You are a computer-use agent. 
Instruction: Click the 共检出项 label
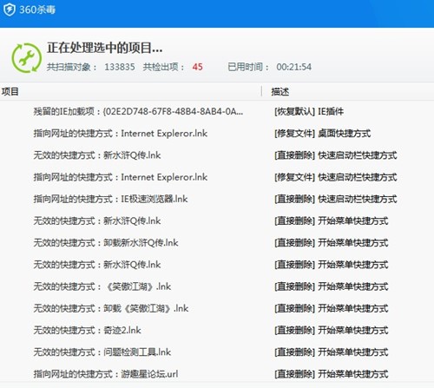click(163, 67)
